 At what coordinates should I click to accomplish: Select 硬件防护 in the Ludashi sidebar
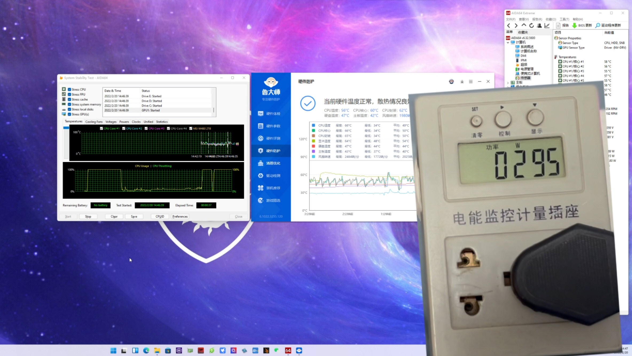tap(271, 151)
